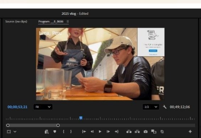Open the Fit zoom level dropdown

pyautogui.click(x=43, y=107)
